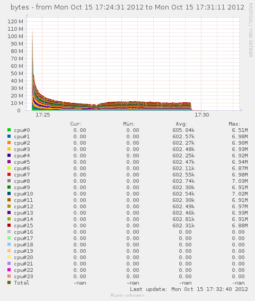Click the 17:30 time axis marker
The width and height of the screenshot is (255, 301).
201,115
